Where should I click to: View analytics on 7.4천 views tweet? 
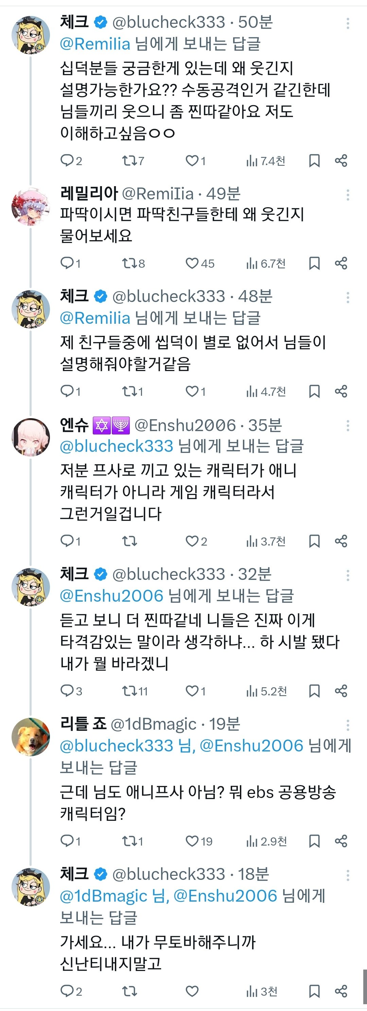pos(265,161)
